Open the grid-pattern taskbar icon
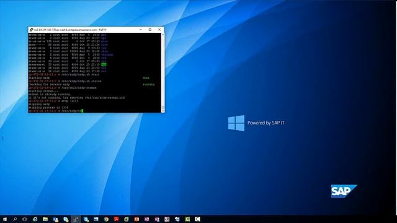 167,219
